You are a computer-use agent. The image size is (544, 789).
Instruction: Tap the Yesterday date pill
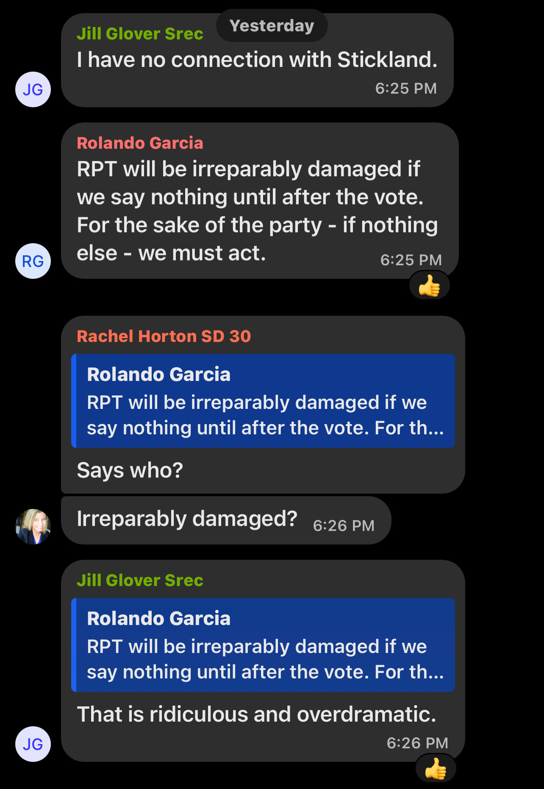[272, 26]
